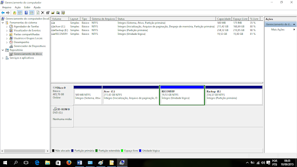The height and width of the screenshot is (167, 297).
Task: Click the open-folder icon in toolbar
Action: pos(53,13)
